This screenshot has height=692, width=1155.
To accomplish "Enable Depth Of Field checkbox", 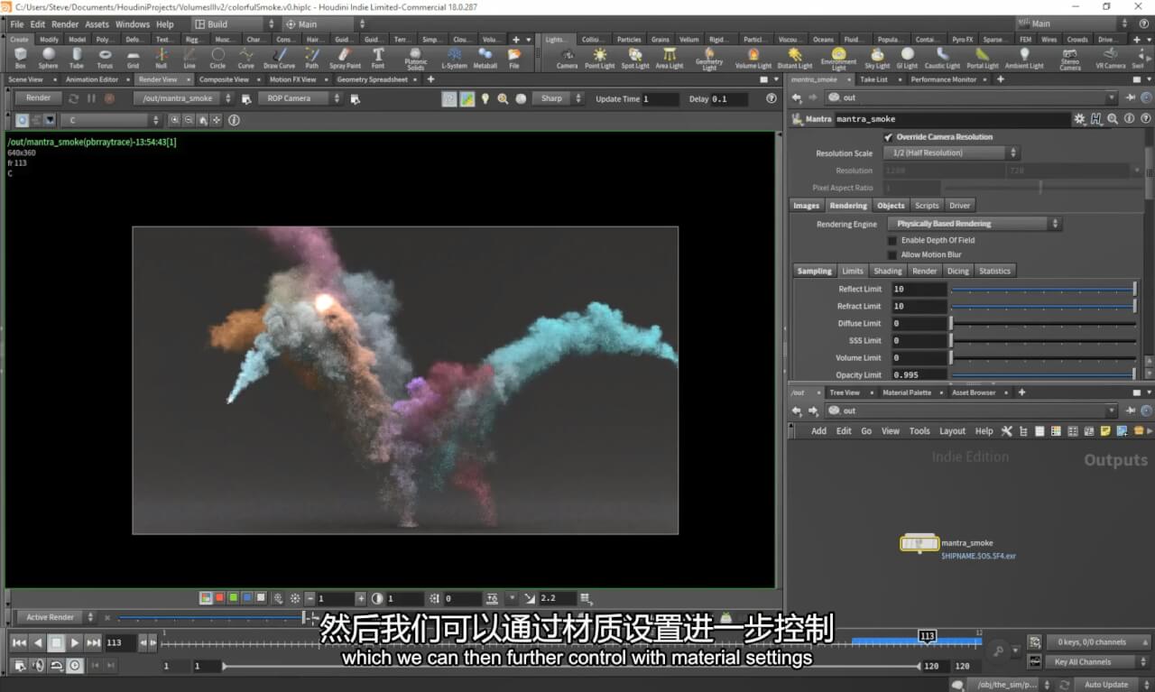I will 892,241.
